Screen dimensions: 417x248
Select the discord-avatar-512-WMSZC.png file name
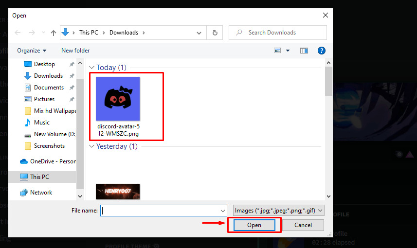[118, 130]
